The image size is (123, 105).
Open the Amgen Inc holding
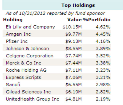click(x=18, y=34)
